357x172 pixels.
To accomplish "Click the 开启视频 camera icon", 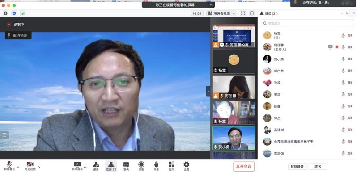I will coord(30,164).
